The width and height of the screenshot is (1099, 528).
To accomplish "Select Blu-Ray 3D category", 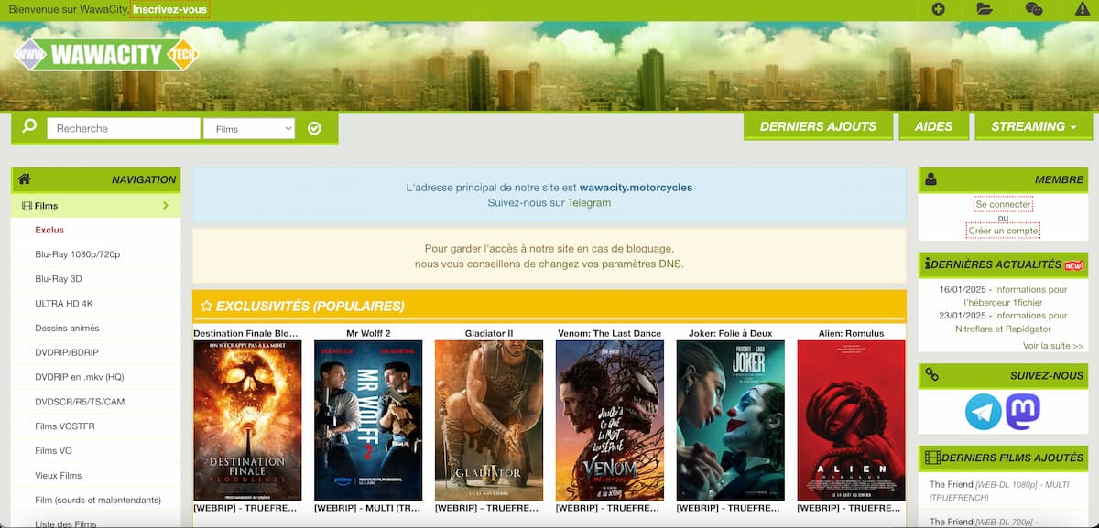I will [x=59, y=278].
